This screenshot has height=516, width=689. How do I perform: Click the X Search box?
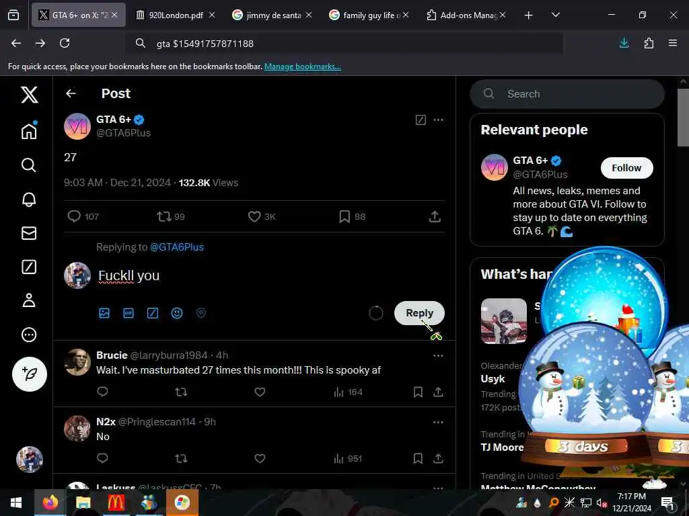(x=567, y=94)
